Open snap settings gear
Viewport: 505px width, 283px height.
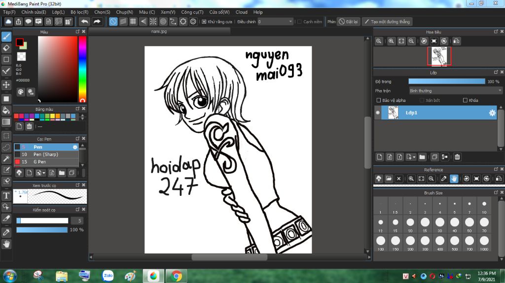193,22
